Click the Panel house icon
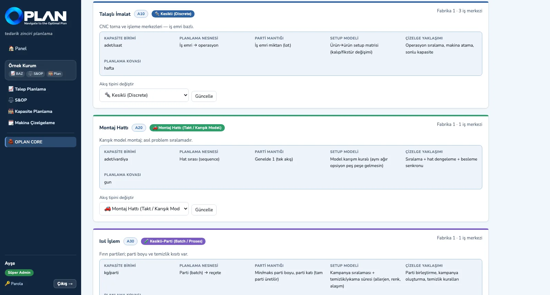This screenshot has width=550, height=295. tap(11, 48)
